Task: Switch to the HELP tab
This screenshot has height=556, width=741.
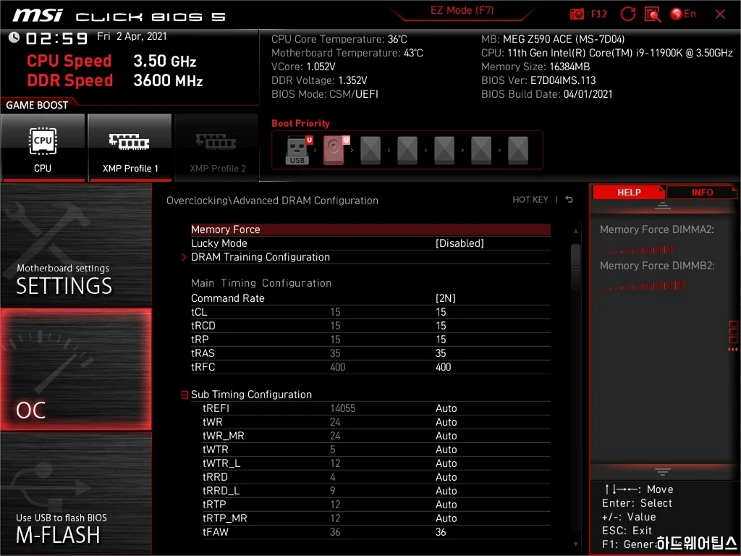Action: (x=629, y=193)
